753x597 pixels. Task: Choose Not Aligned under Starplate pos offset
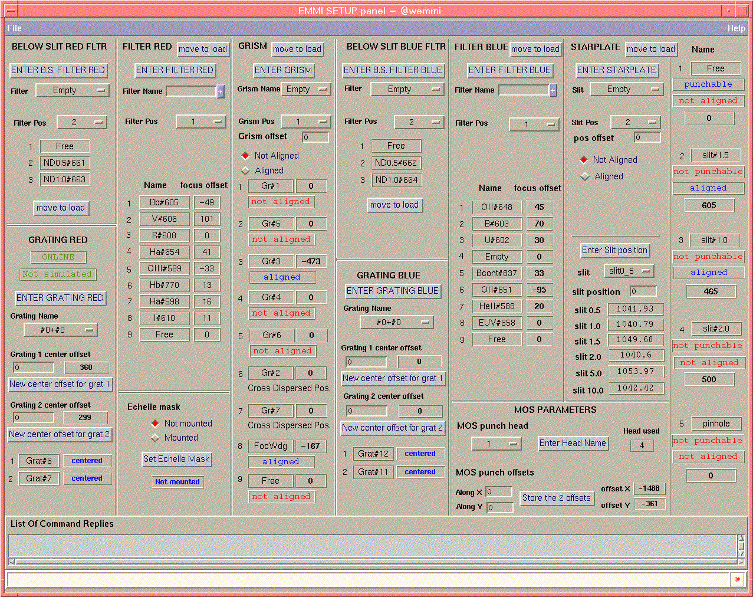[x=584, y=160]
